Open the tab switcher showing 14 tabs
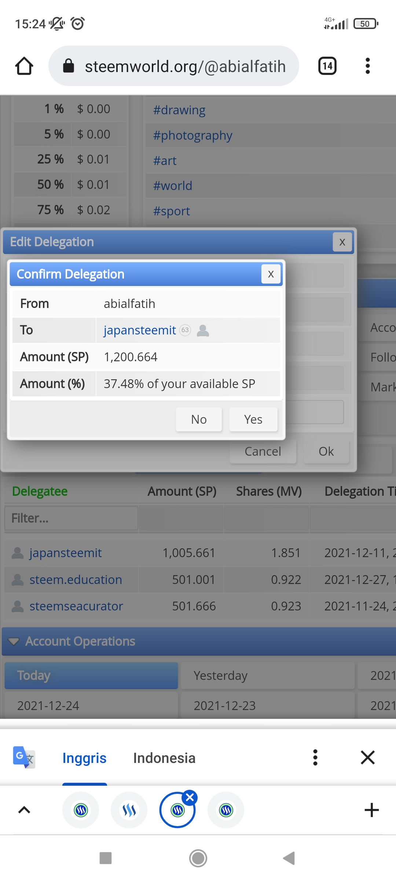The height and width of the screenshot is (882, 396). [x=327, y=66]
